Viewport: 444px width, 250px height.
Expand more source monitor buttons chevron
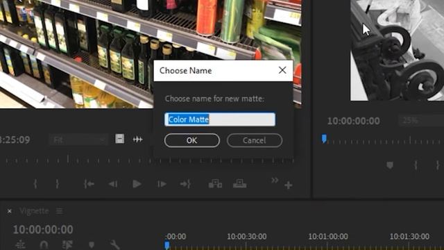coord(275,181)
